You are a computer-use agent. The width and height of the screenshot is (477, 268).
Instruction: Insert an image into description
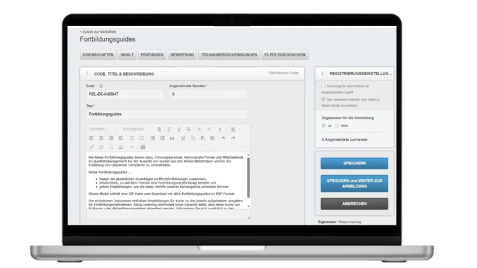point(120,147)
